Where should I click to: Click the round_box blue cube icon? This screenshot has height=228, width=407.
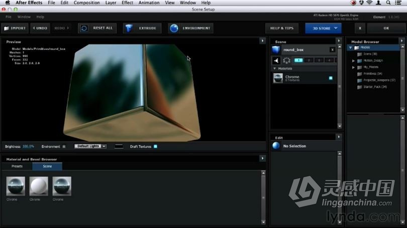(276, 50)
